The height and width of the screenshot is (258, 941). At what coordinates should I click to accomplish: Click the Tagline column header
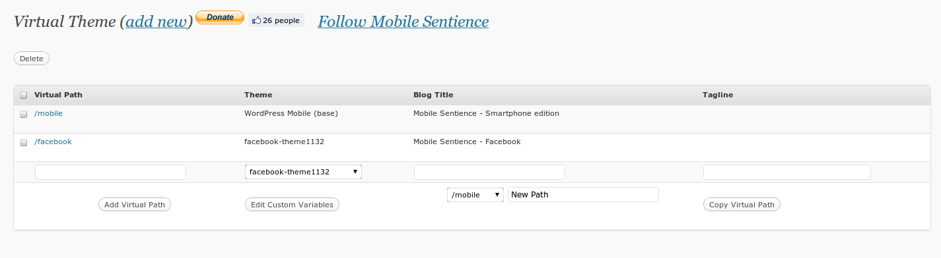[718, 95]
